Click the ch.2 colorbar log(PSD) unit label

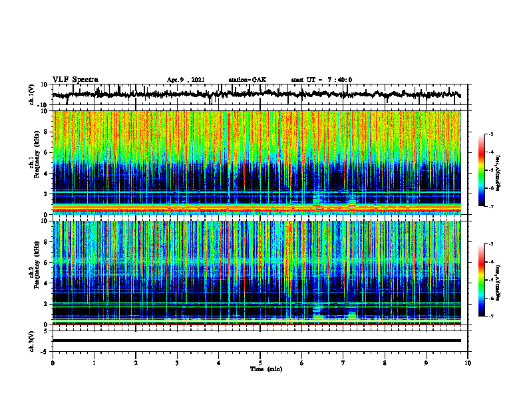pyautogui.click(x=498, y=283)
